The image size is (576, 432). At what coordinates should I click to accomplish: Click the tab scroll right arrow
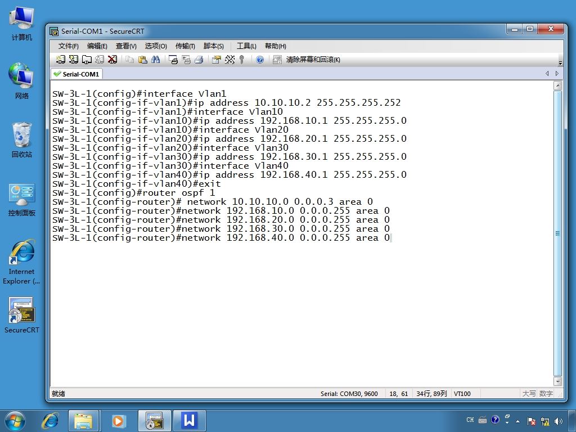coord(557,74)
